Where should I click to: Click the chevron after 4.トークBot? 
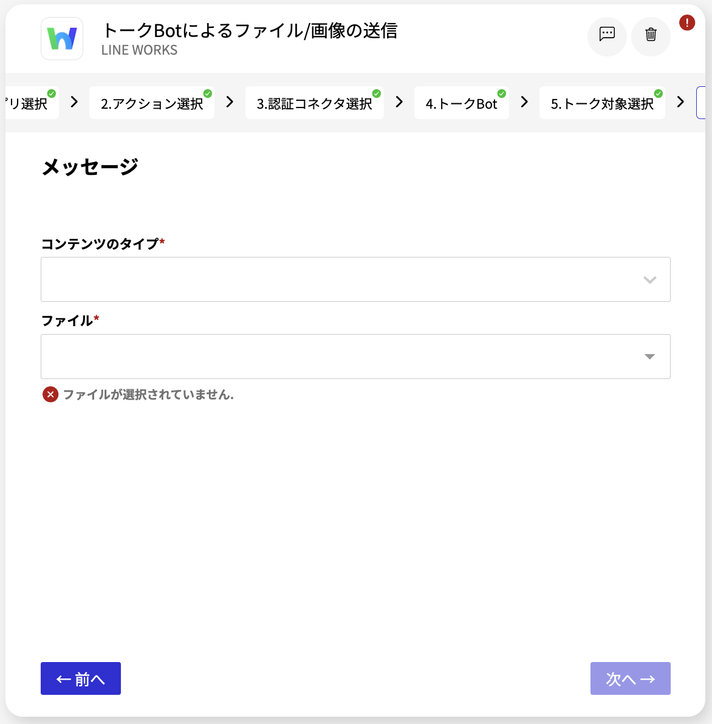[x=524, y=102]
